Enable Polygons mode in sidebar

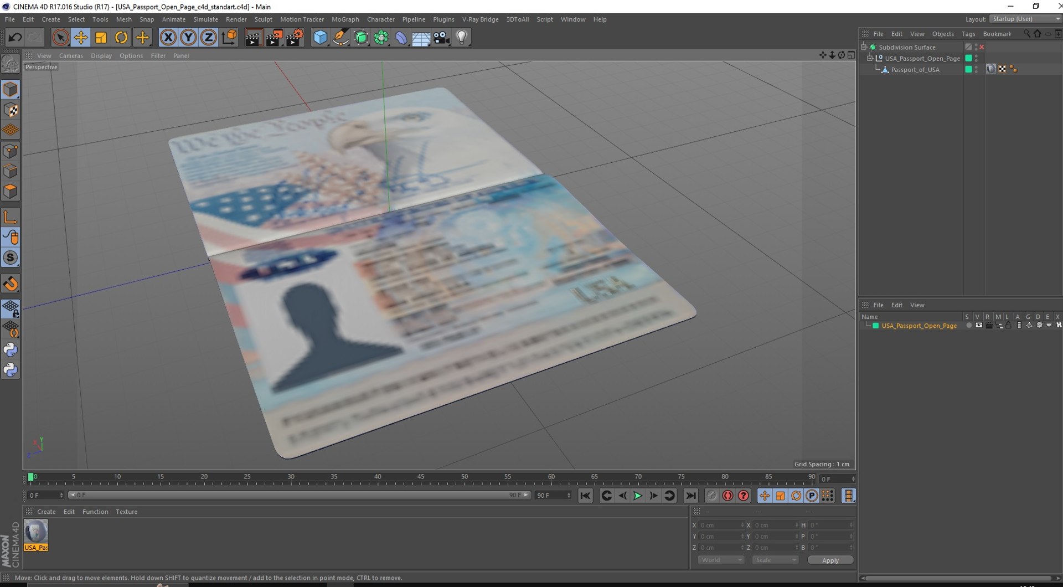coord(11,192)
